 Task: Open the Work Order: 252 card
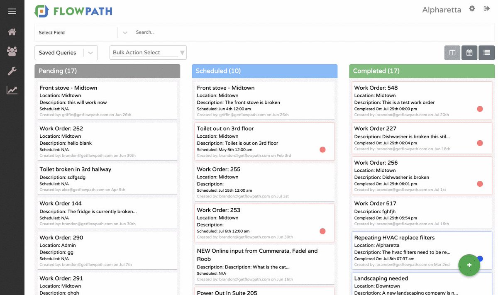[x=107, y=141]
